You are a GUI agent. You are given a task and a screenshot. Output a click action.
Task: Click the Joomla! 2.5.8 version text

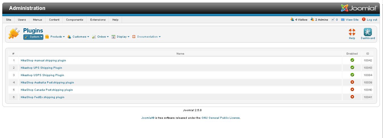192,110
